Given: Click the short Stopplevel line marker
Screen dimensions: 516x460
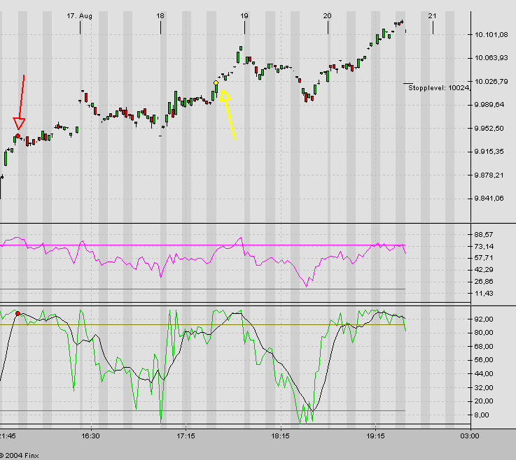Looking at the screenshot, I should coord(408,83).
